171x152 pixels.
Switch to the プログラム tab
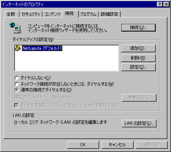coord(88,14)
